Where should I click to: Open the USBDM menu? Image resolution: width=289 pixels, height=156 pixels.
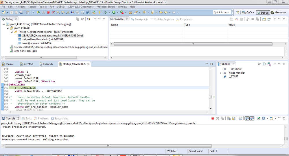tap(61, 7)
